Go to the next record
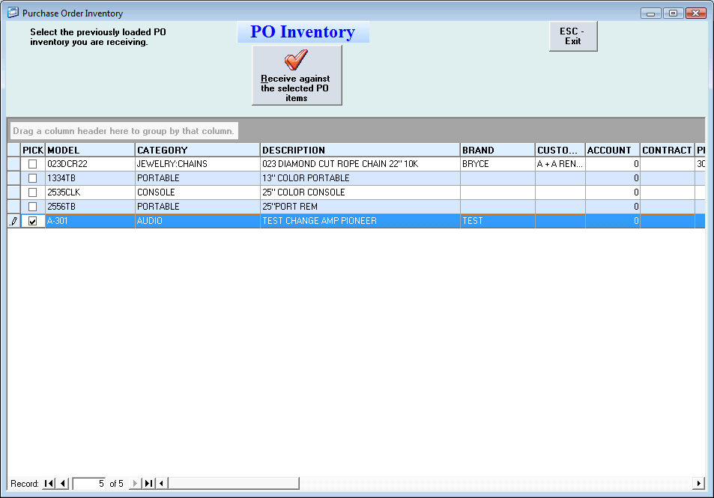The width and height of the screenshot is (714, 498). (136, 484)
